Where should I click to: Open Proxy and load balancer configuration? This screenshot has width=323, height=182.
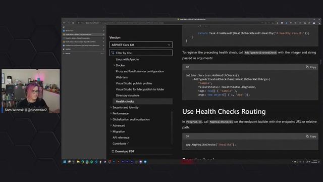(x=140, y=71)
